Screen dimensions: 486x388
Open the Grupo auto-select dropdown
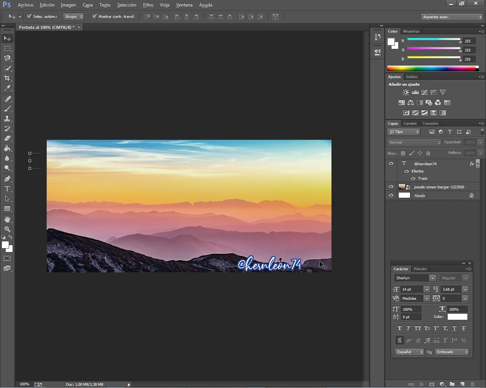(73, 17)
